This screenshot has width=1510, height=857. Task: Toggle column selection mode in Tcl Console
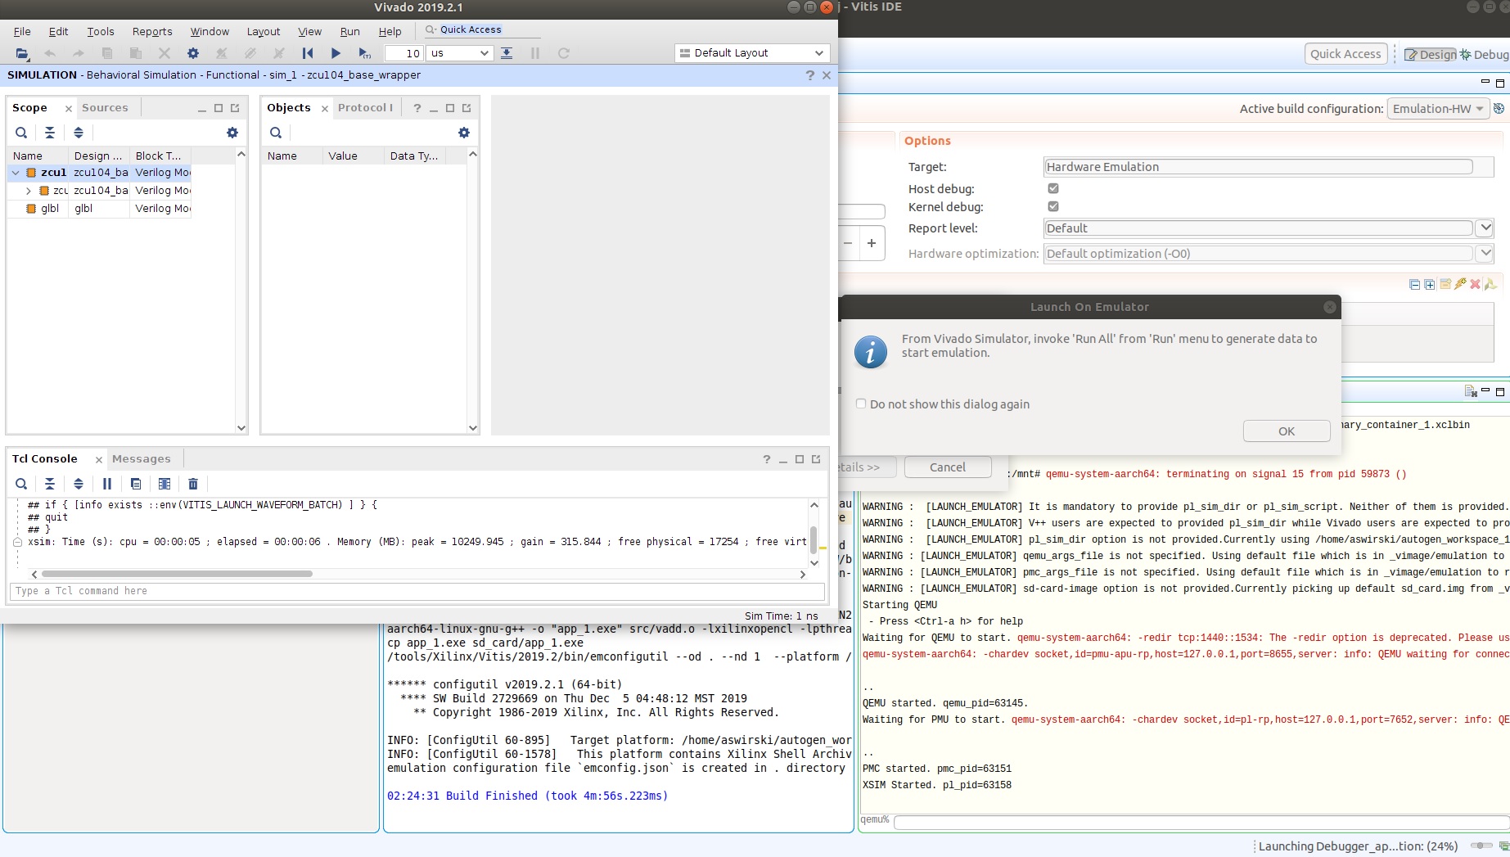(165, 484)
